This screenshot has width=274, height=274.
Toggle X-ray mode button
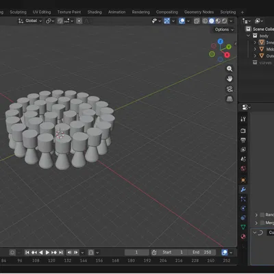click(197, 21)
